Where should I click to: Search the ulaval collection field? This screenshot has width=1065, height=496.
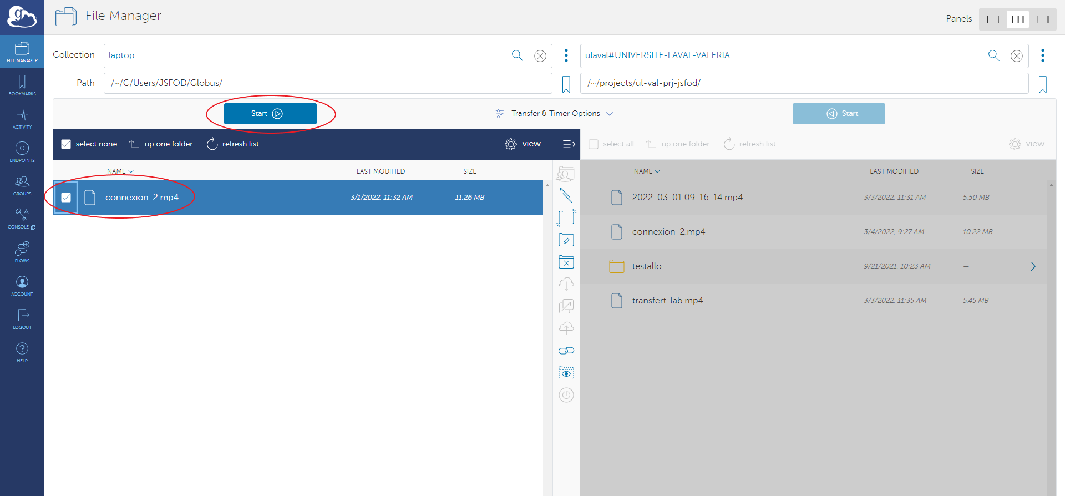(x=993, y=55)
